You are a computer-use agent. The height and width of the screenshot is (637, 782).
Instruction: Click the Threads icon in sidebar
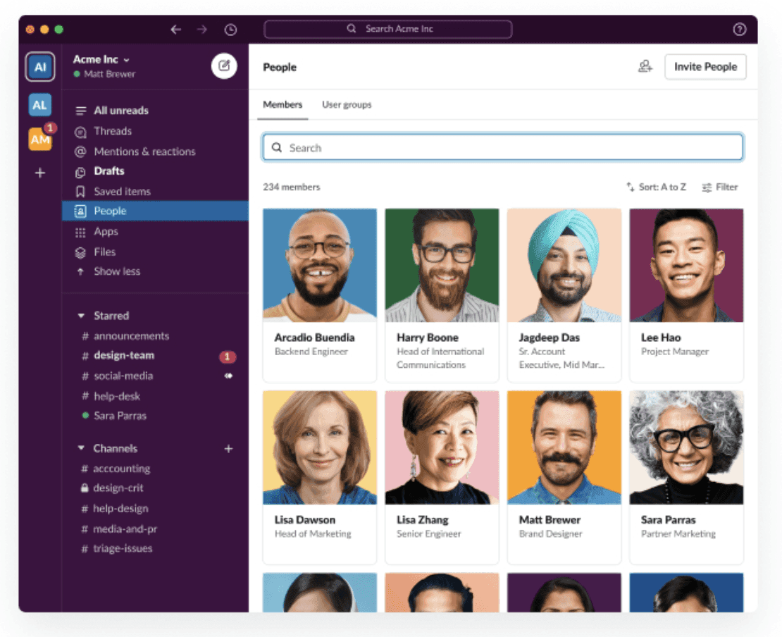click(x=80, y=131)
